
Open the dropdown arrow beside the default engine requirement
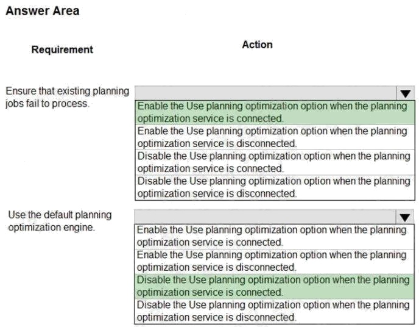(405, 217)
